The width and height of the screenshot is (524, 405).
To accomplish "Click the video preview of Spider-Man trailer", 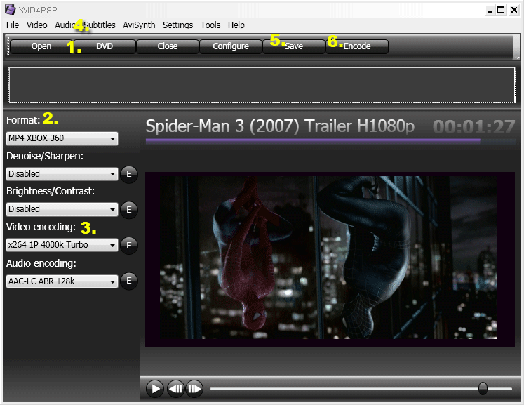I will point(330,260).
